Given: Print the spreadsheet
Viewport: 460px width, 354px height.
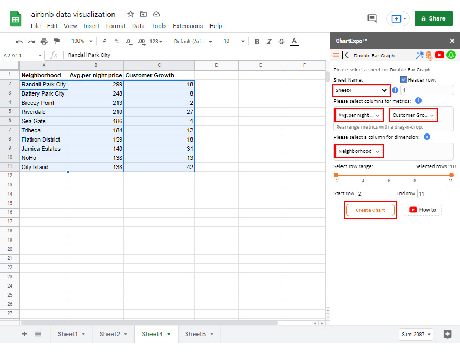Looking at the screenshot, I should (x=44, y=42).
